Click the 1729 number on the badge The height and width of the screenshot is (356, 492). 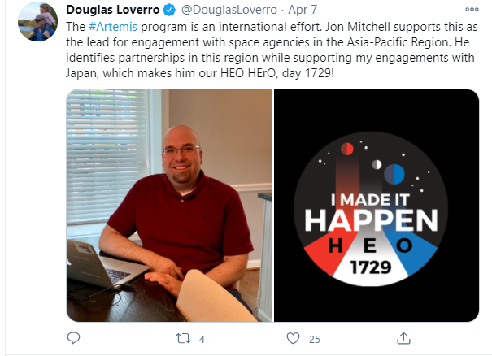tap(371, 267)
